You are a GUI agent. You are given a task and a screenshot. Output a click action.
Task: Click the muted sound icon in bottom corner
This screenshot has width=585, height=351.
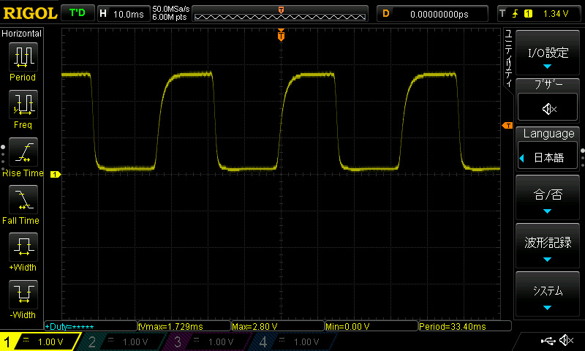tap(567, 340)
